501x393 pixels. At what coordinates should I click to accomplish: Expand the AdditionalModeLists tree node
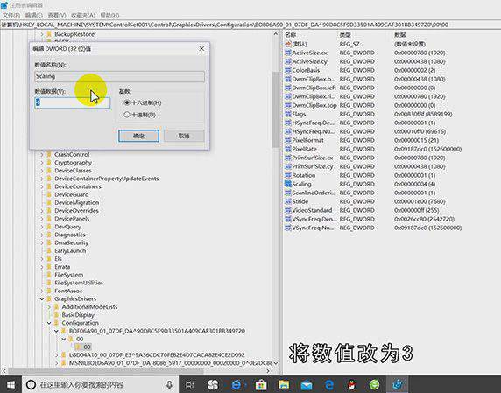point(49,307)
